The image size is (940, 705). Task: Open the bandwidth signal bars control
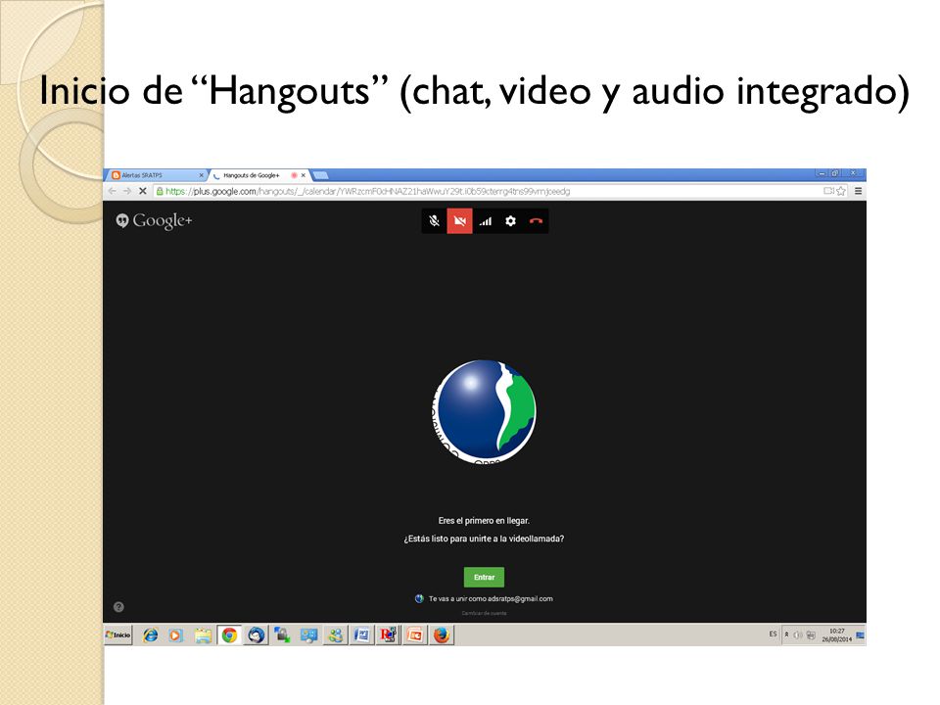[486, 221]
